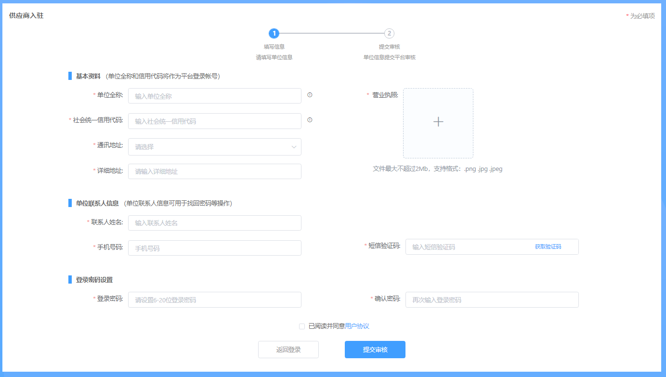This screenshot has width=666, height=377.
Task: Click the 联系人姓名 input box
Action: click(x=214, y=223)
